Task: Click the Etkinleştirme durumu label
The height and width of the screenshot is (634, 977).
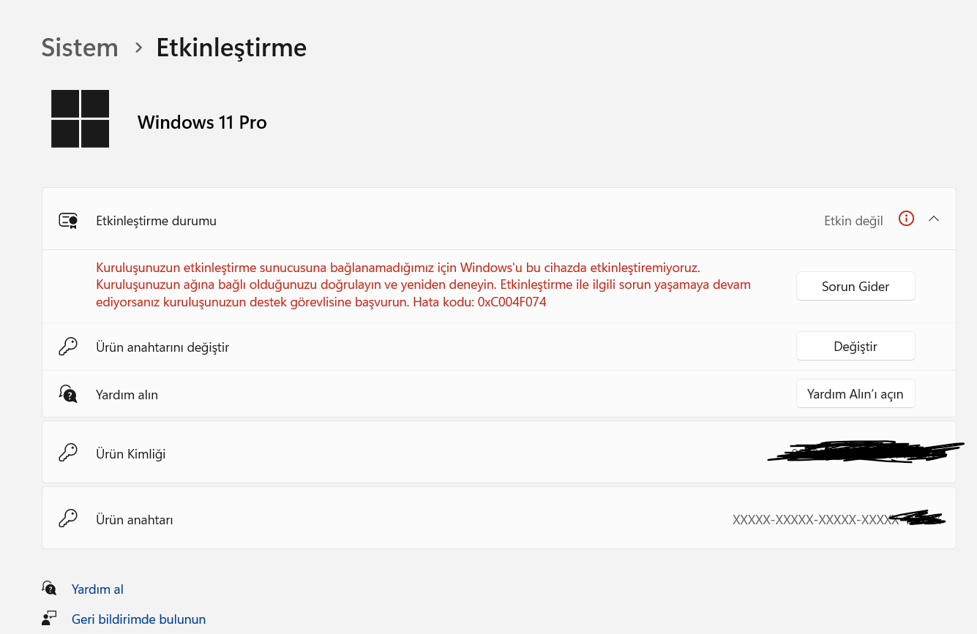Action: coord(156,221)
